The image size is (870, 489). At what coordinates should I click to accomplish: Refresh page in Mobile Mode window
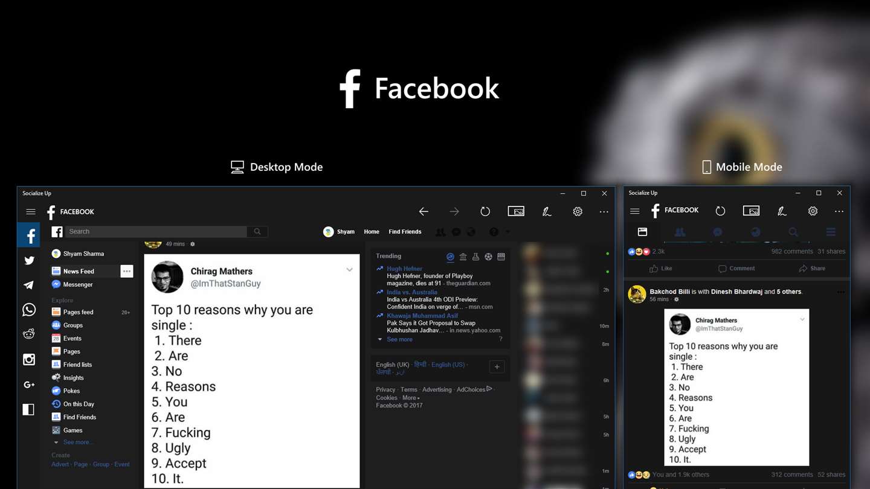720,211
